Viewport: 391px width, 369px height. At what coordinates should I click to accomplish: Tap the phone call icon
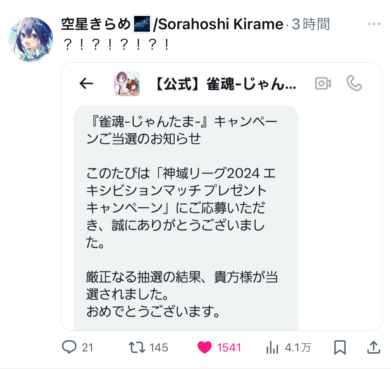354,84
